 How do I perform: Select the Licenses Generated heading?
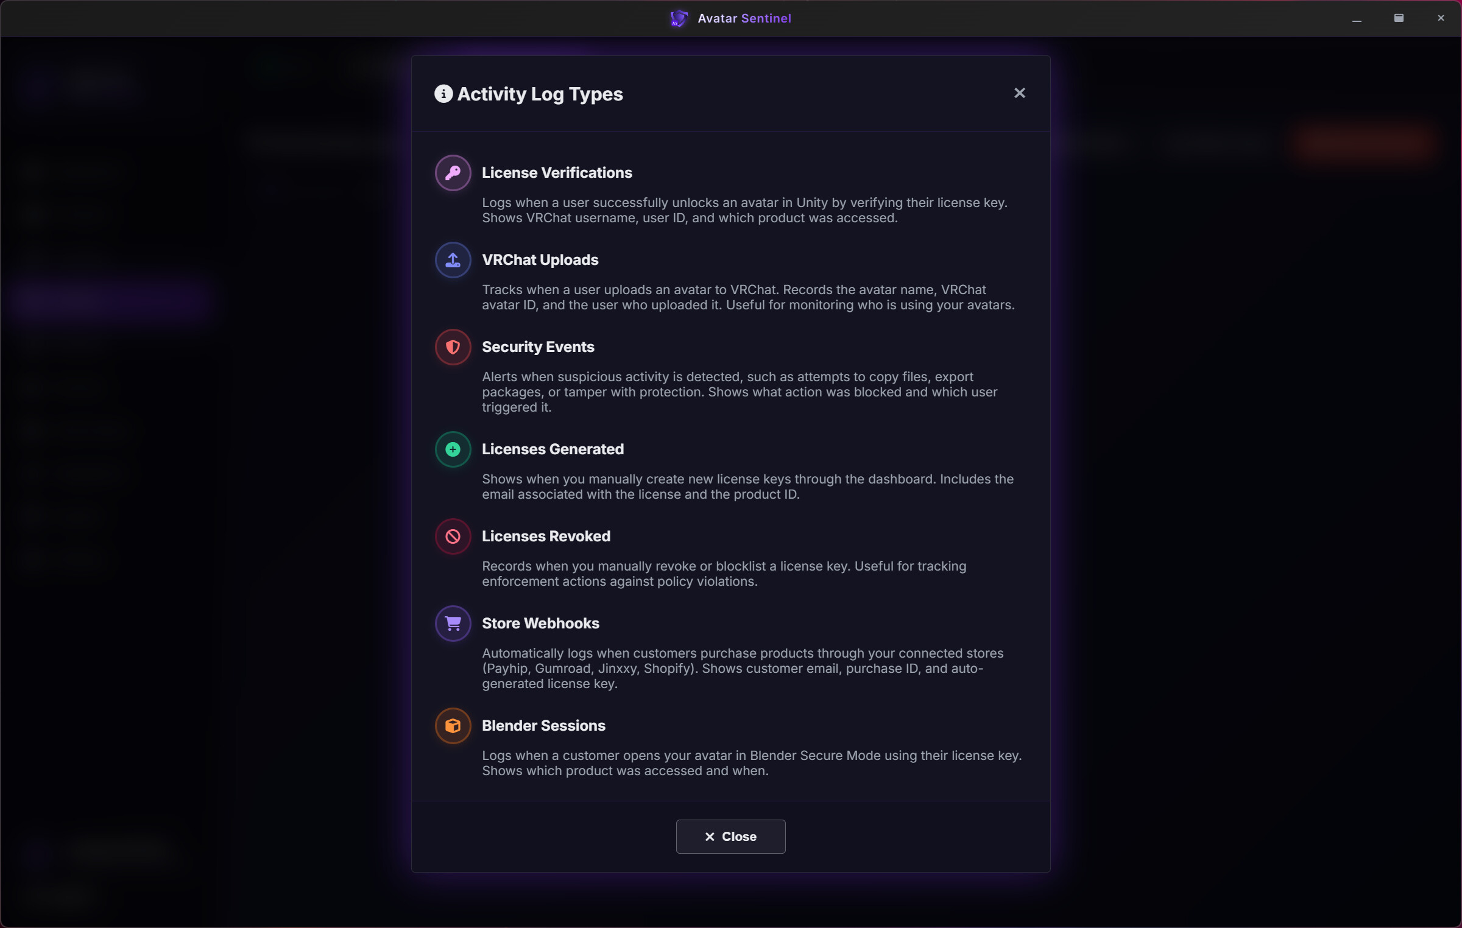(x=553, y=449)
